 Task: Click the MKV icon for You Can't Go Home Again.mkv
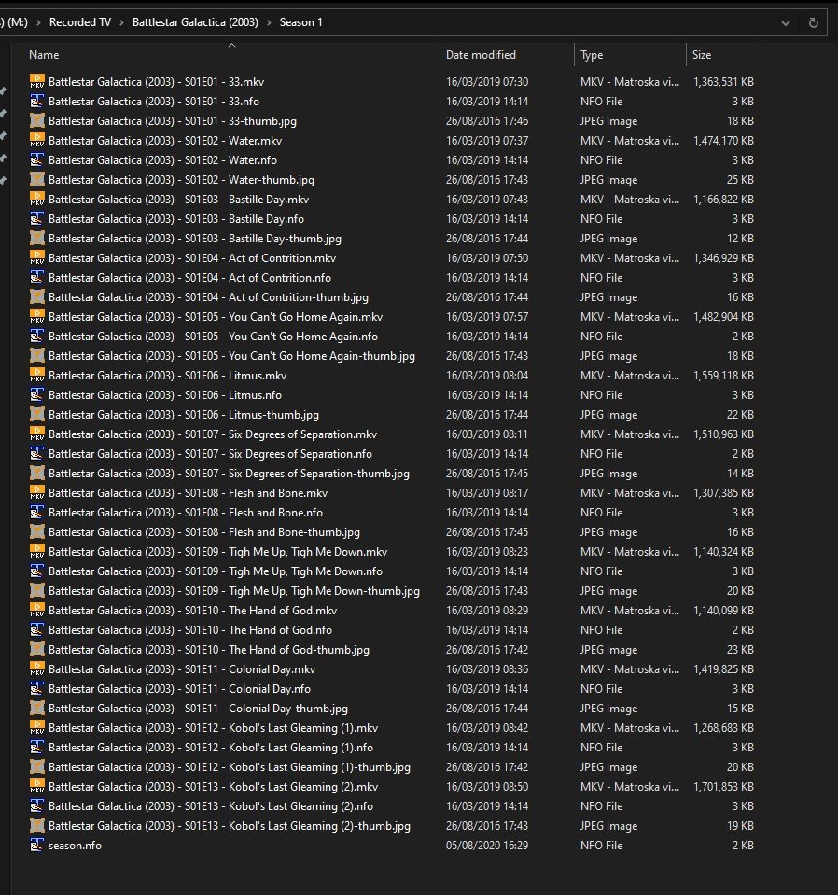coord(37,317)
